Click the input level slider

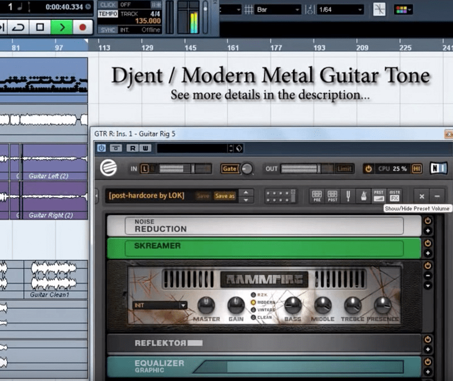coord(185,168)
